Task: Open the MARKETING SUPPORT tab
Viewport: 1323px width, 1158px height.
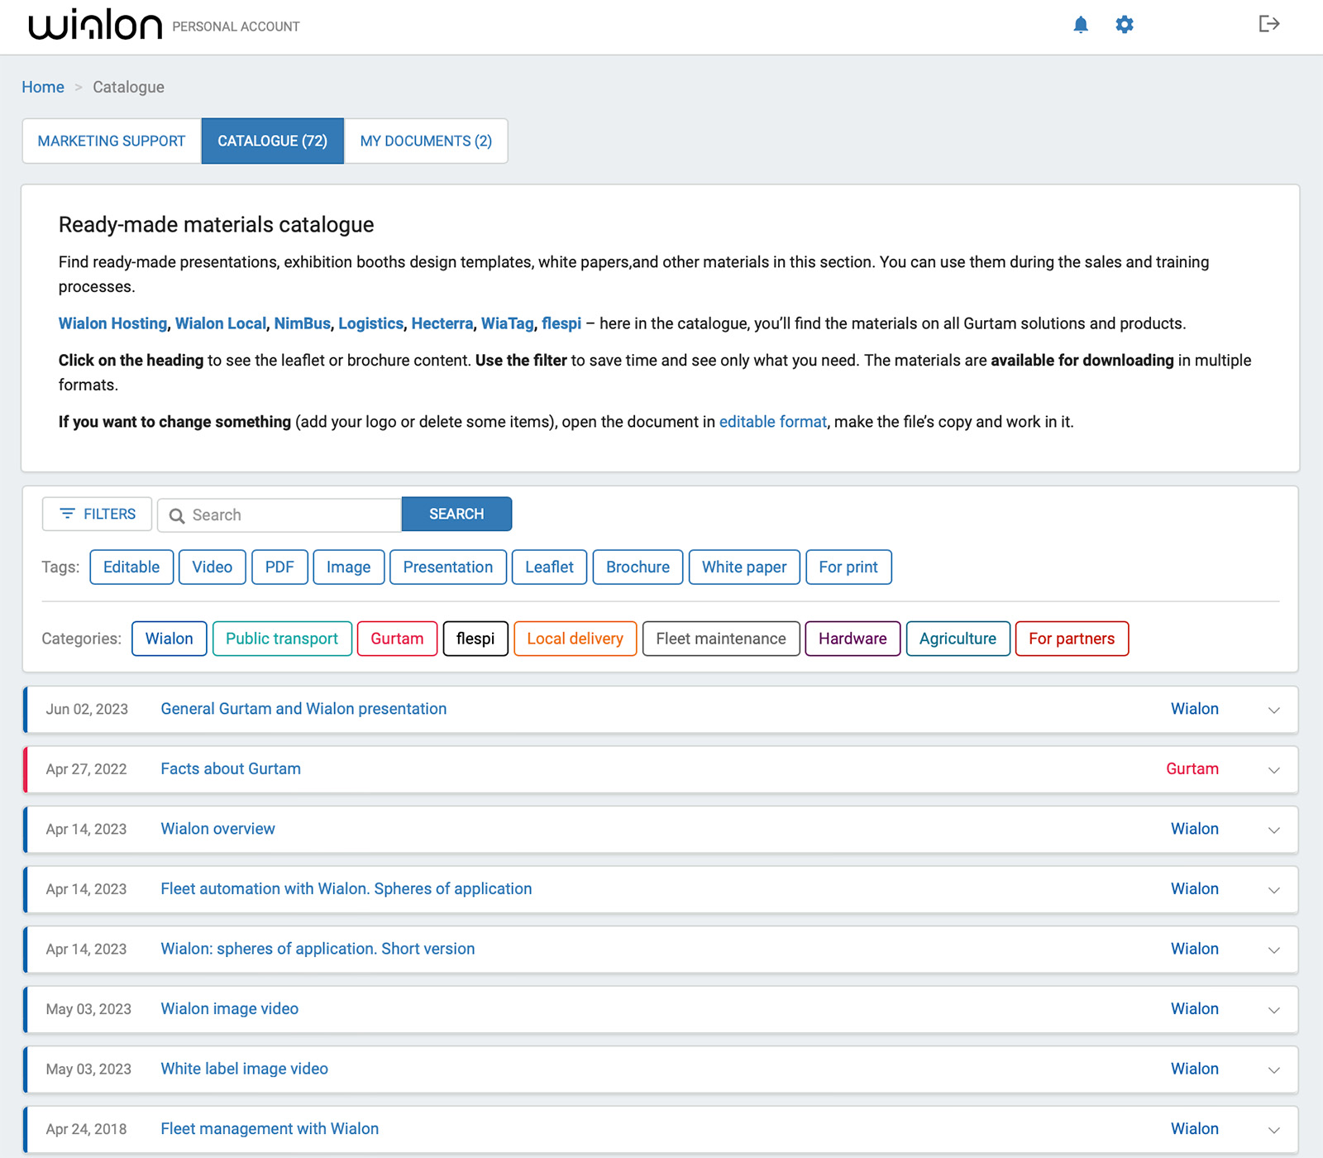Action: (111, 141)
